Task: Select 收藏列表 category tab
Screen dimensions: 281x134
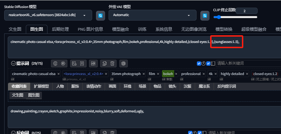Action: coord(19,86)
